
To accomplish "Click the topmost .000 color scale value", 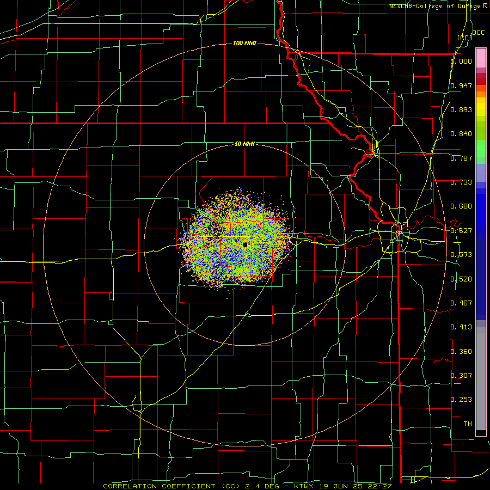I will pos(461,62).
